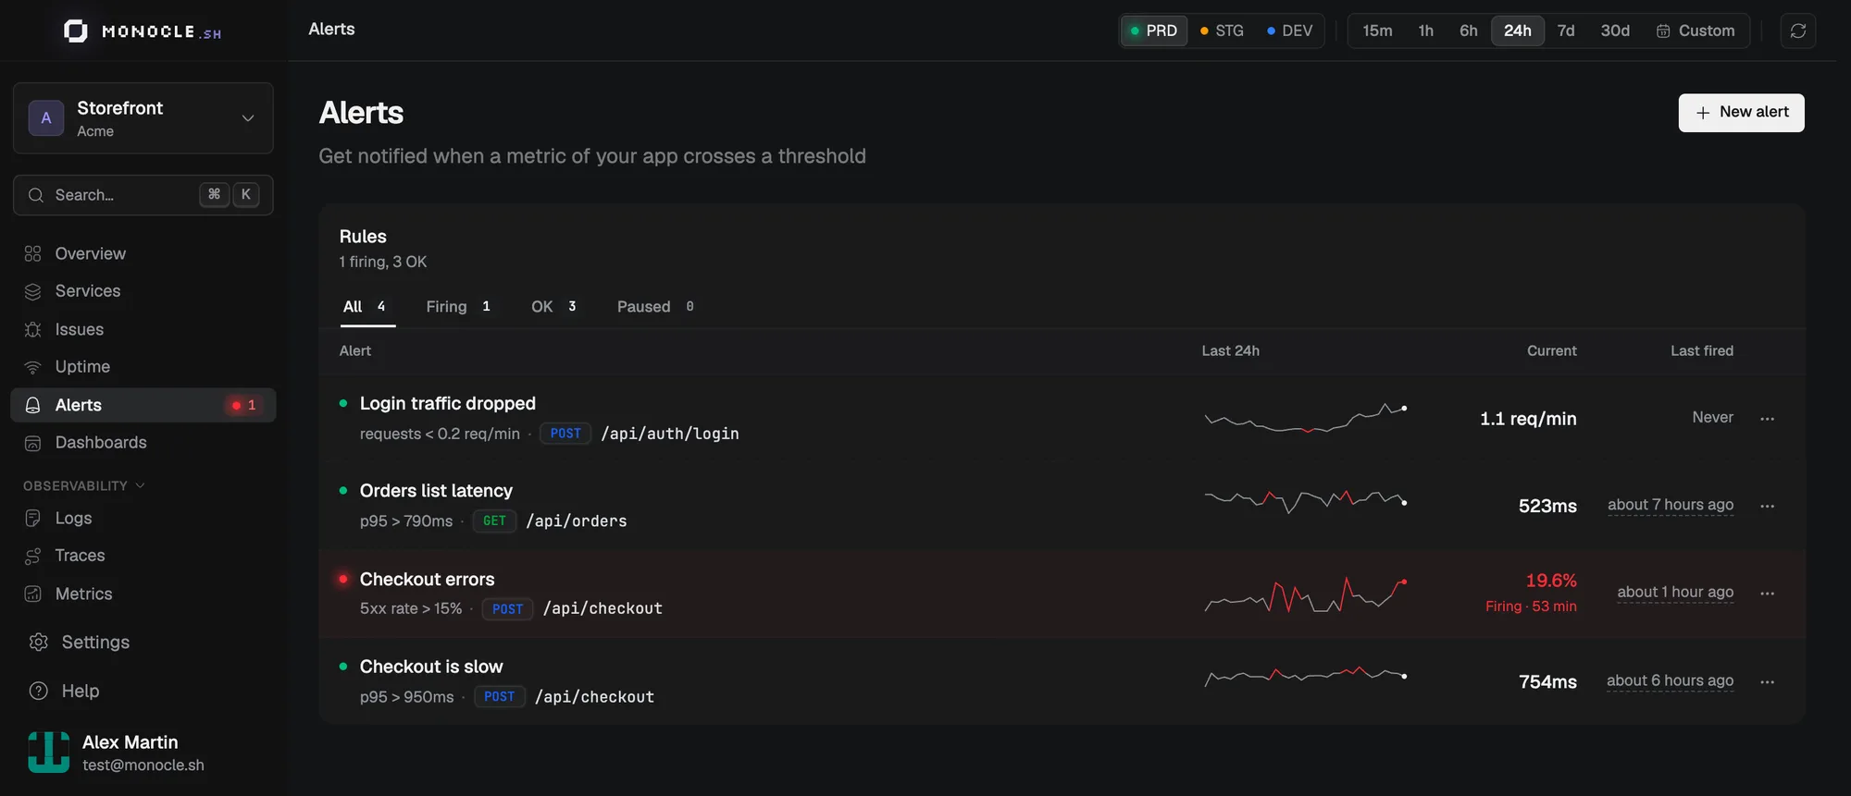1851x796 pixels.
Task: Open Checkout is slow alert
Action: point(431,667)
